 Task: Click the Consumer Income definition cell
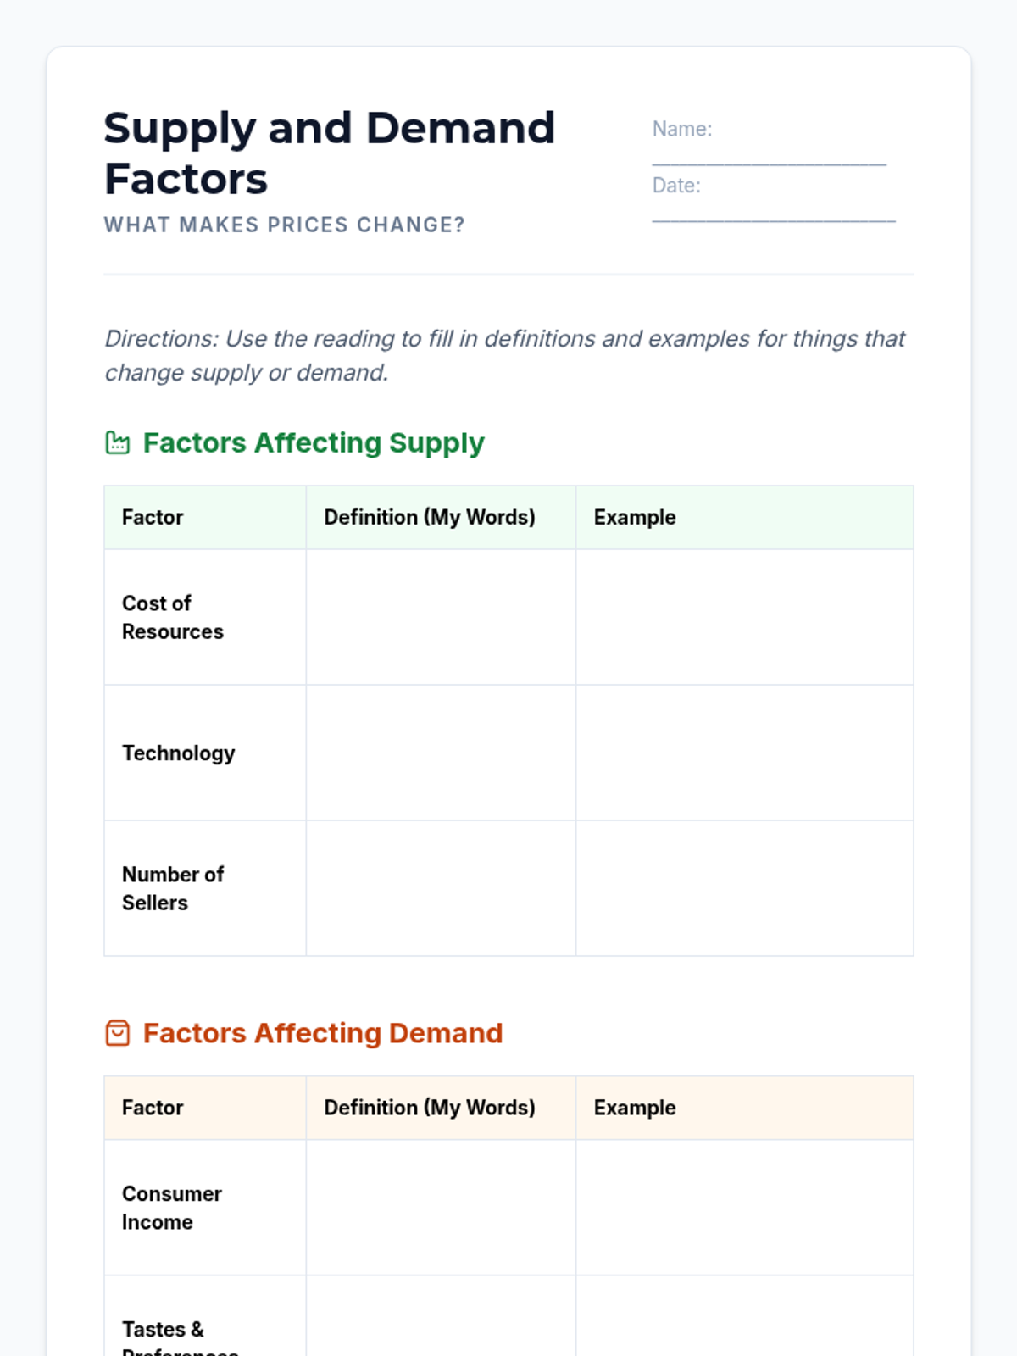point(441,1207)
